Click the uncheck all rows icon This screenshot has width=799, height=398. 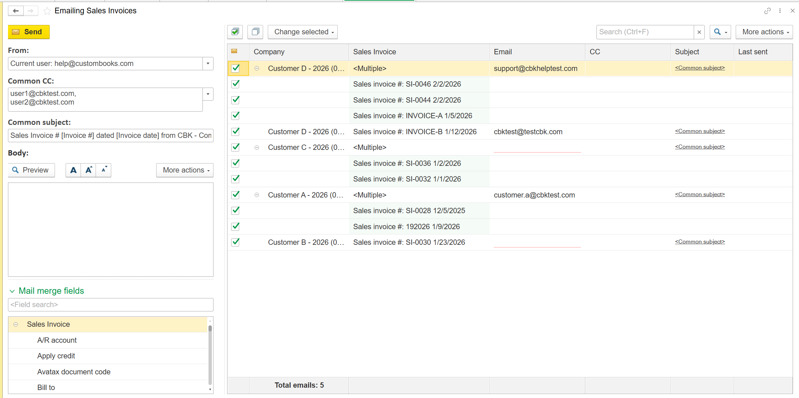point(255,32)
